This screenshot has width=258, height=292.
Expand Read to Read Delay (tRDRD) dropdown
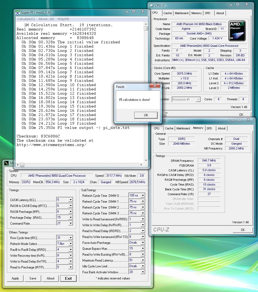pyautogui.click(x=143, y=231)
